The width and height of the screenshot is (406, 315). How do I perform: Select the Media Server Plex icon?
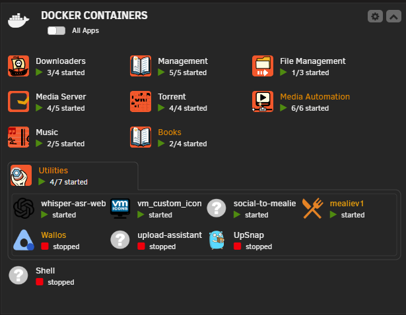(x=18, y=101)
